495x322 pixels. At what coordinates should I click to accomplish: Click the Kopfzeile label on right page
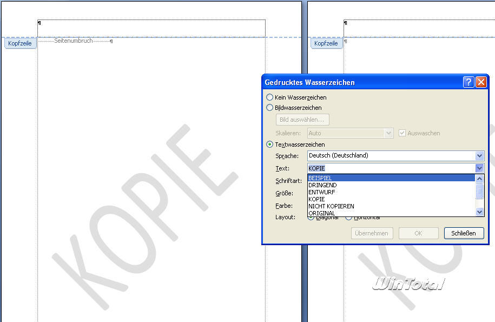pos(326,43)
